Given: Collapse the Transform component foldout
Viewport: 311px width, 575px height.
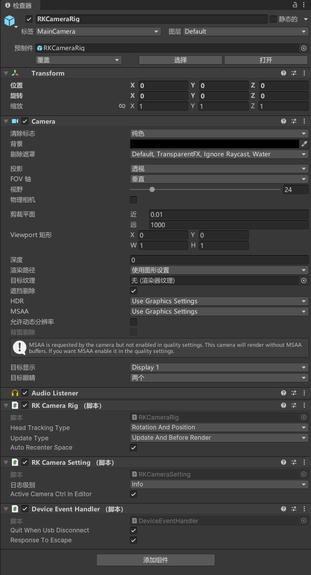Looking at the screenshot, I should [x=6, y=73].
